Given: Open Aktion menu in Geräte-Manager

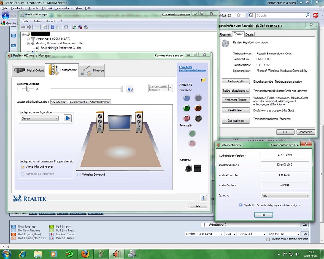Looking at the screenshot, I should (38, 21).
